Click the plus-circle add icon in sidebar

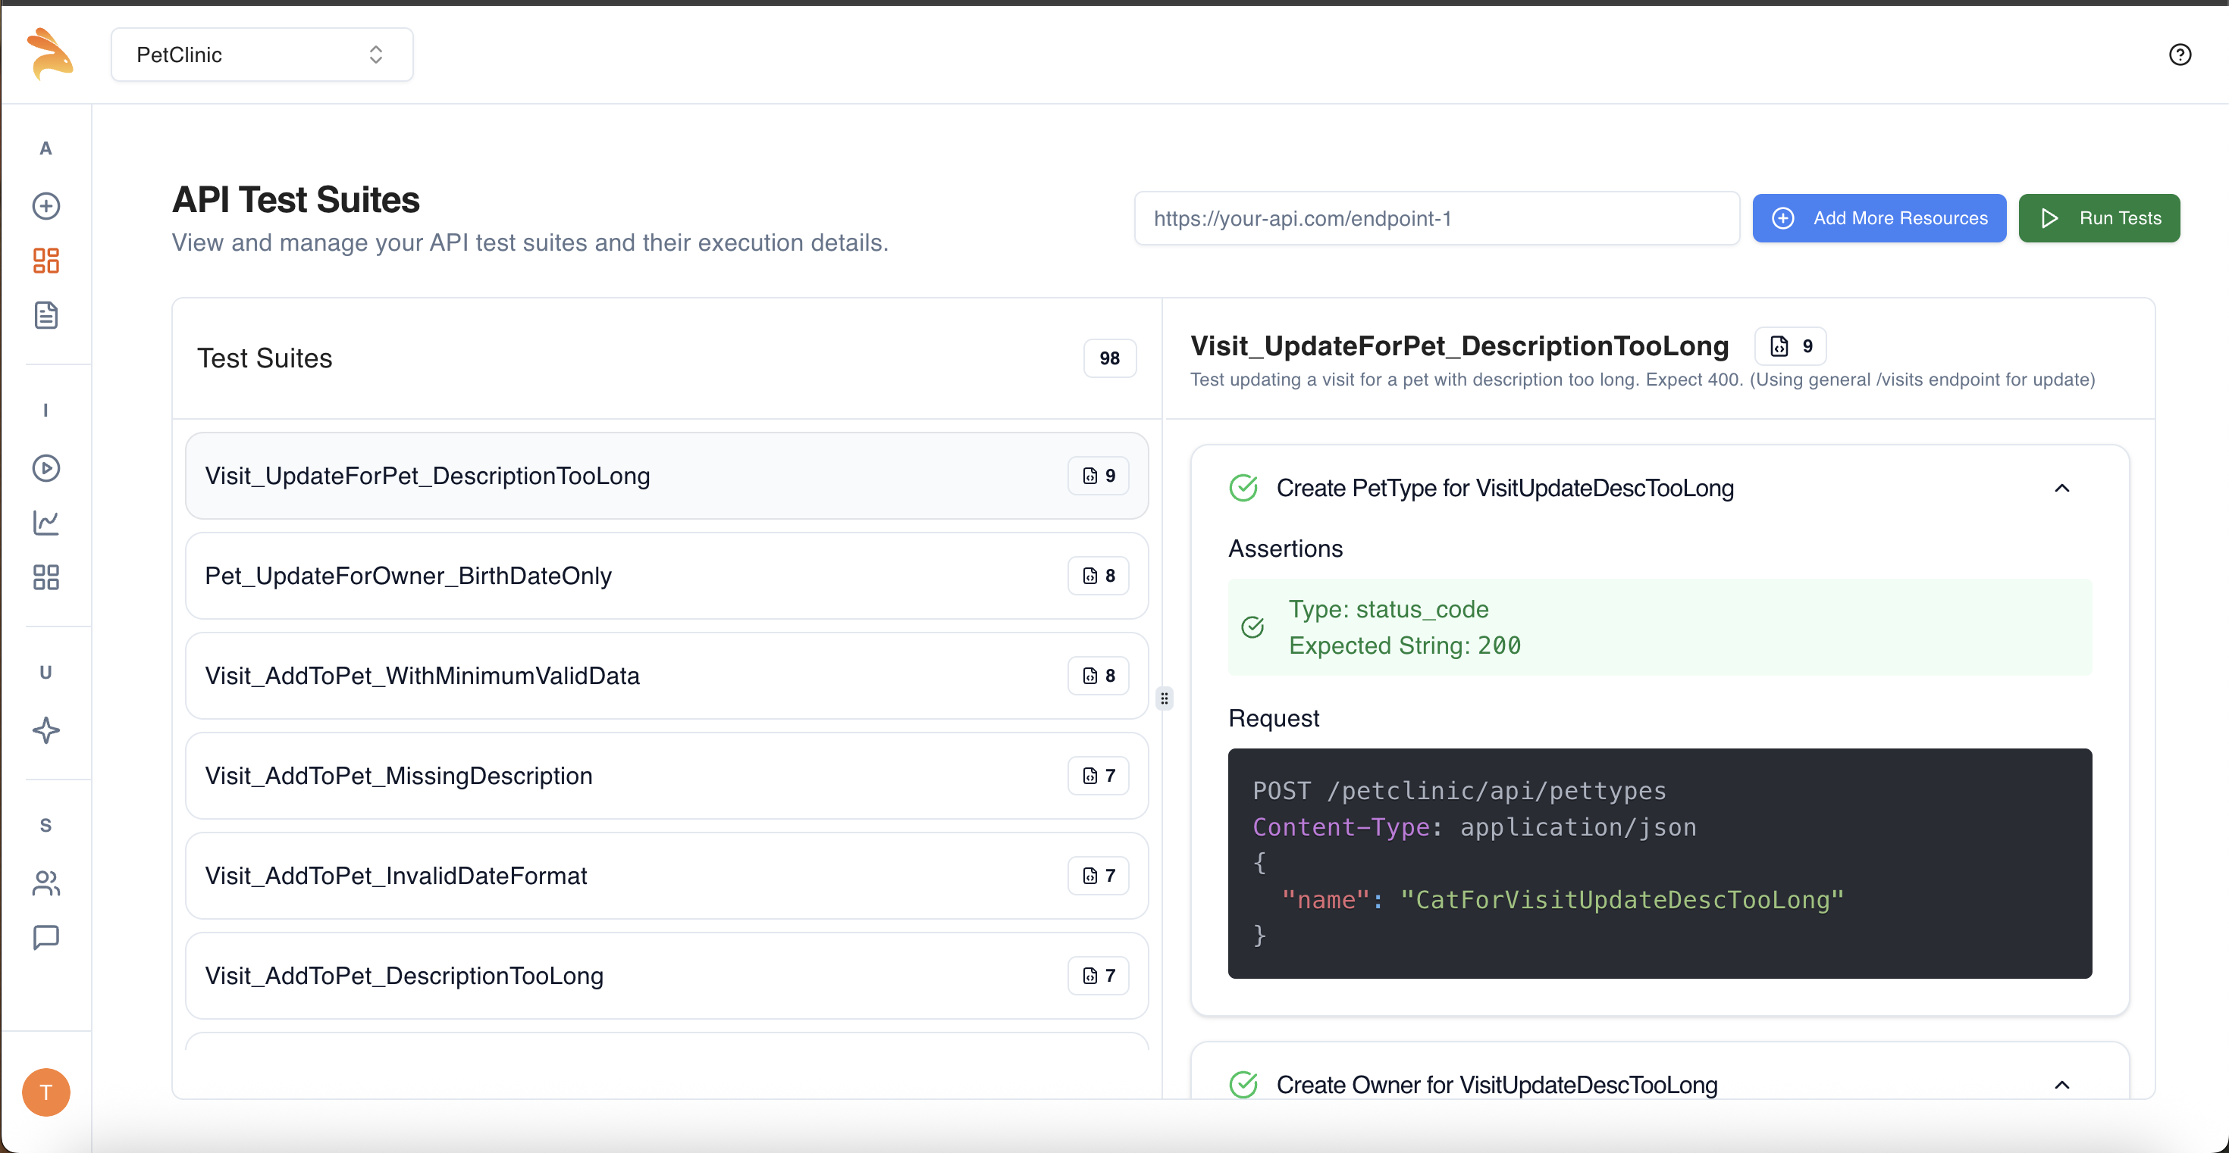pos(45,206)
